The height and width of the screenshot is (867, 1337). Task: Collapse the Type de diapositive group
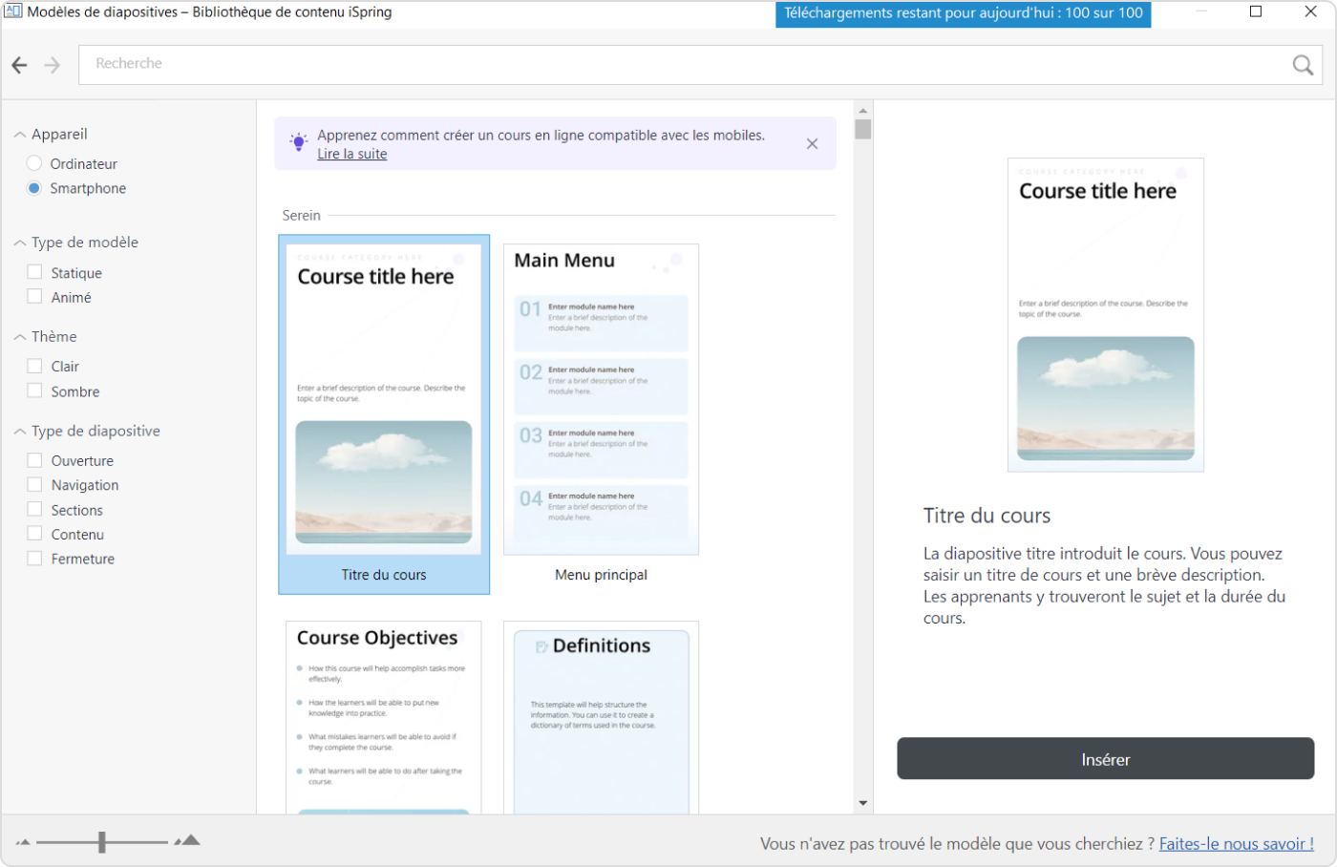[x=20, y=432]
